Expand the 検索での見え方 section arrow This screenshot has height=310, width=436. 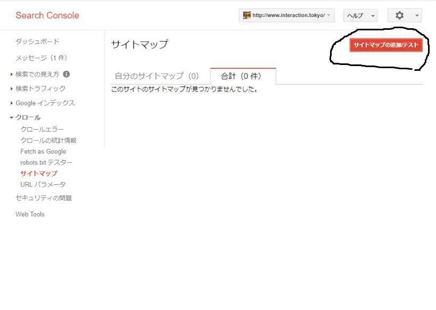click(x=11, y=74)
